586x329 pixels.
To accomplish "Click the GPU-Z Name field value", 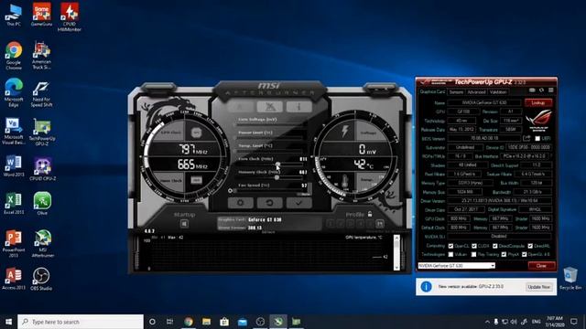I will pos(484,102).
